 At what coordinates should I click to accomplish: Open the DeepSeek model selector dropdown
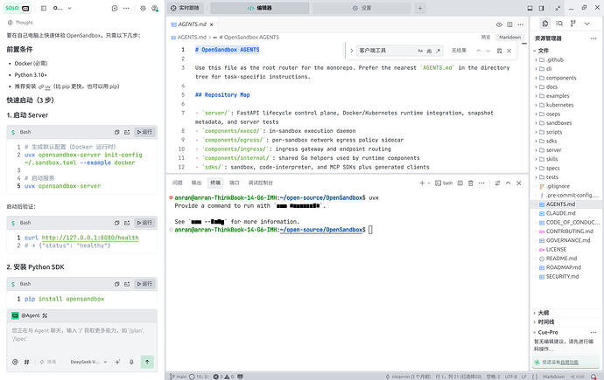[x=88, y=362]
